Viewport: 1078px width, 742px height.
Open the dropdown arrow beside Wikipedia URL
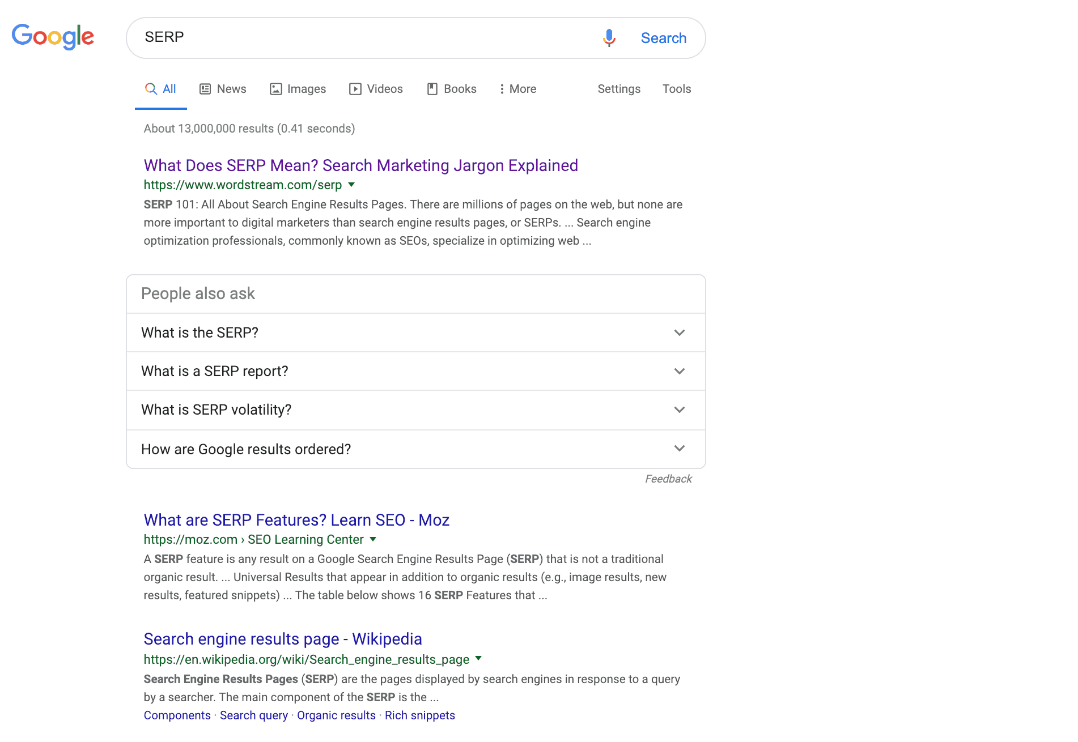point(478,658)
